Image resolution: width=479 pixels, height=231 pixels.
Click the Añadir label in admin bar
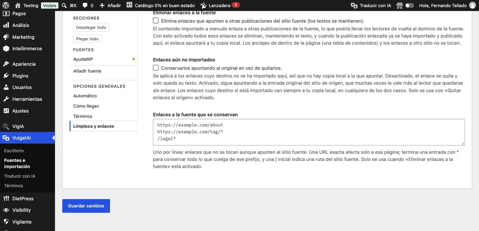[114, 5]
